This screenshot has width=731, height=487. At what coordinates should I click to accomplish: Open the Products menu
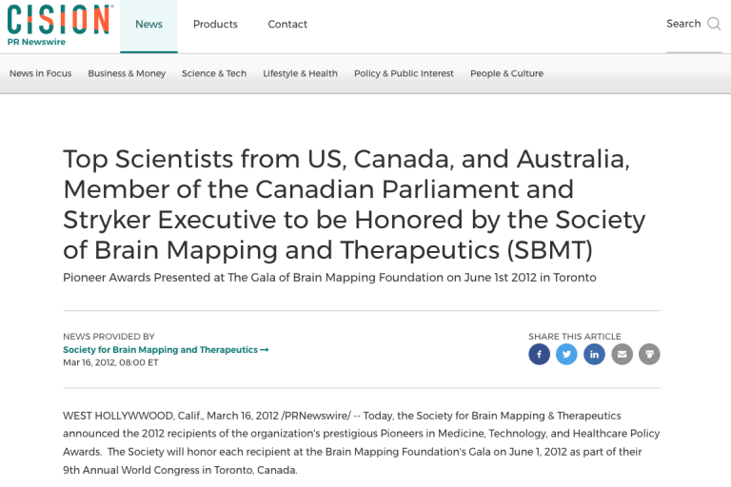(x=215, y=25)
